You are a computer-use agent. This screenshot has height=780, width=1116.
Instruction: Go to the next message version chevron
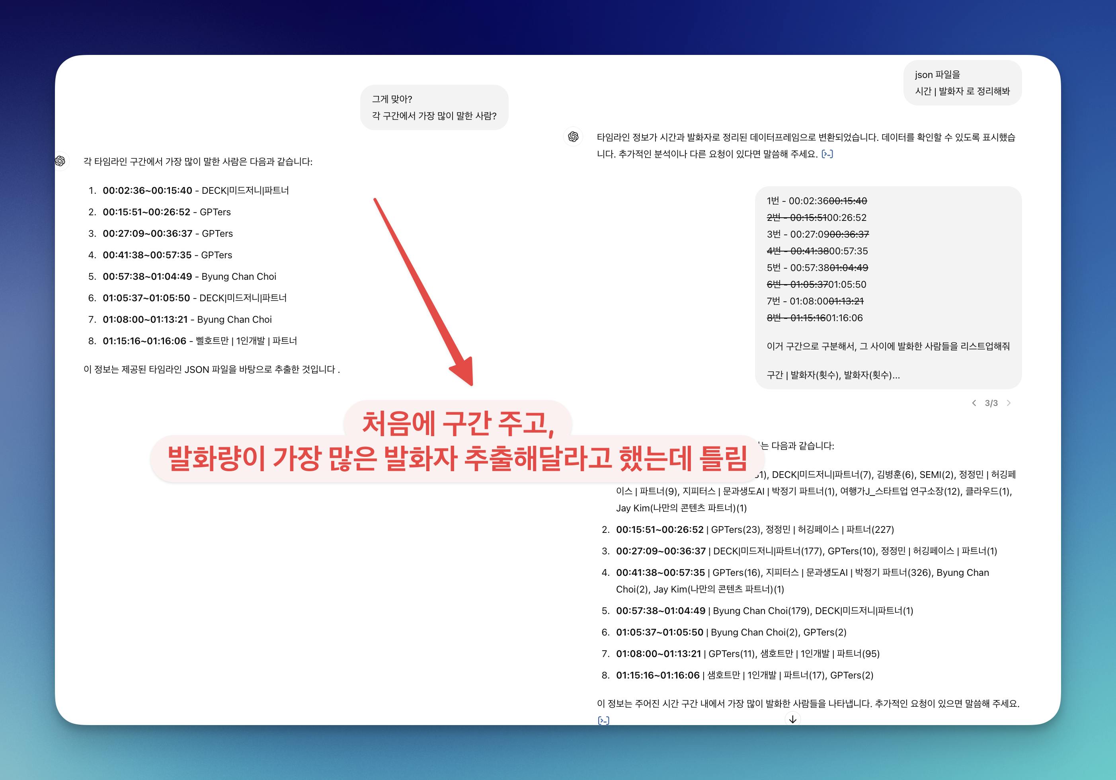point(1009,403)
